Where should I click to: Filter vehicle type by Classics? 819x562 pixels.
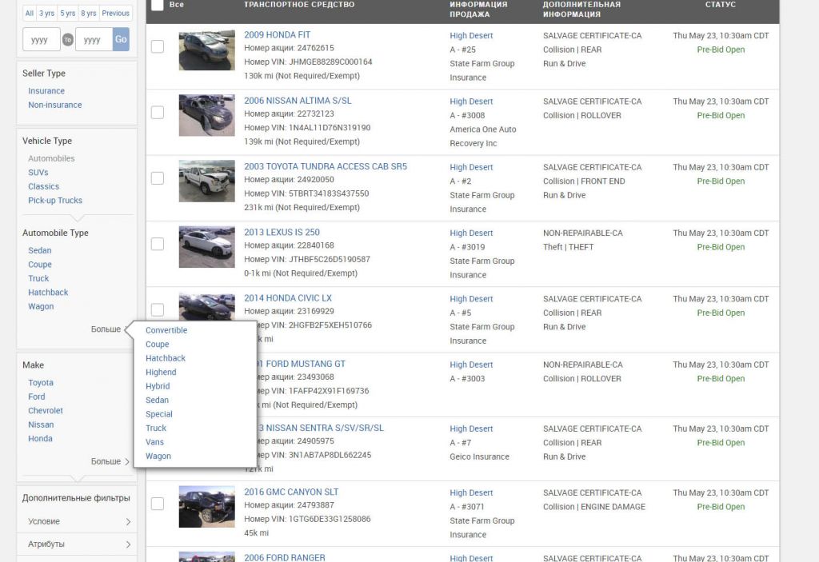(x=43, y=186)
